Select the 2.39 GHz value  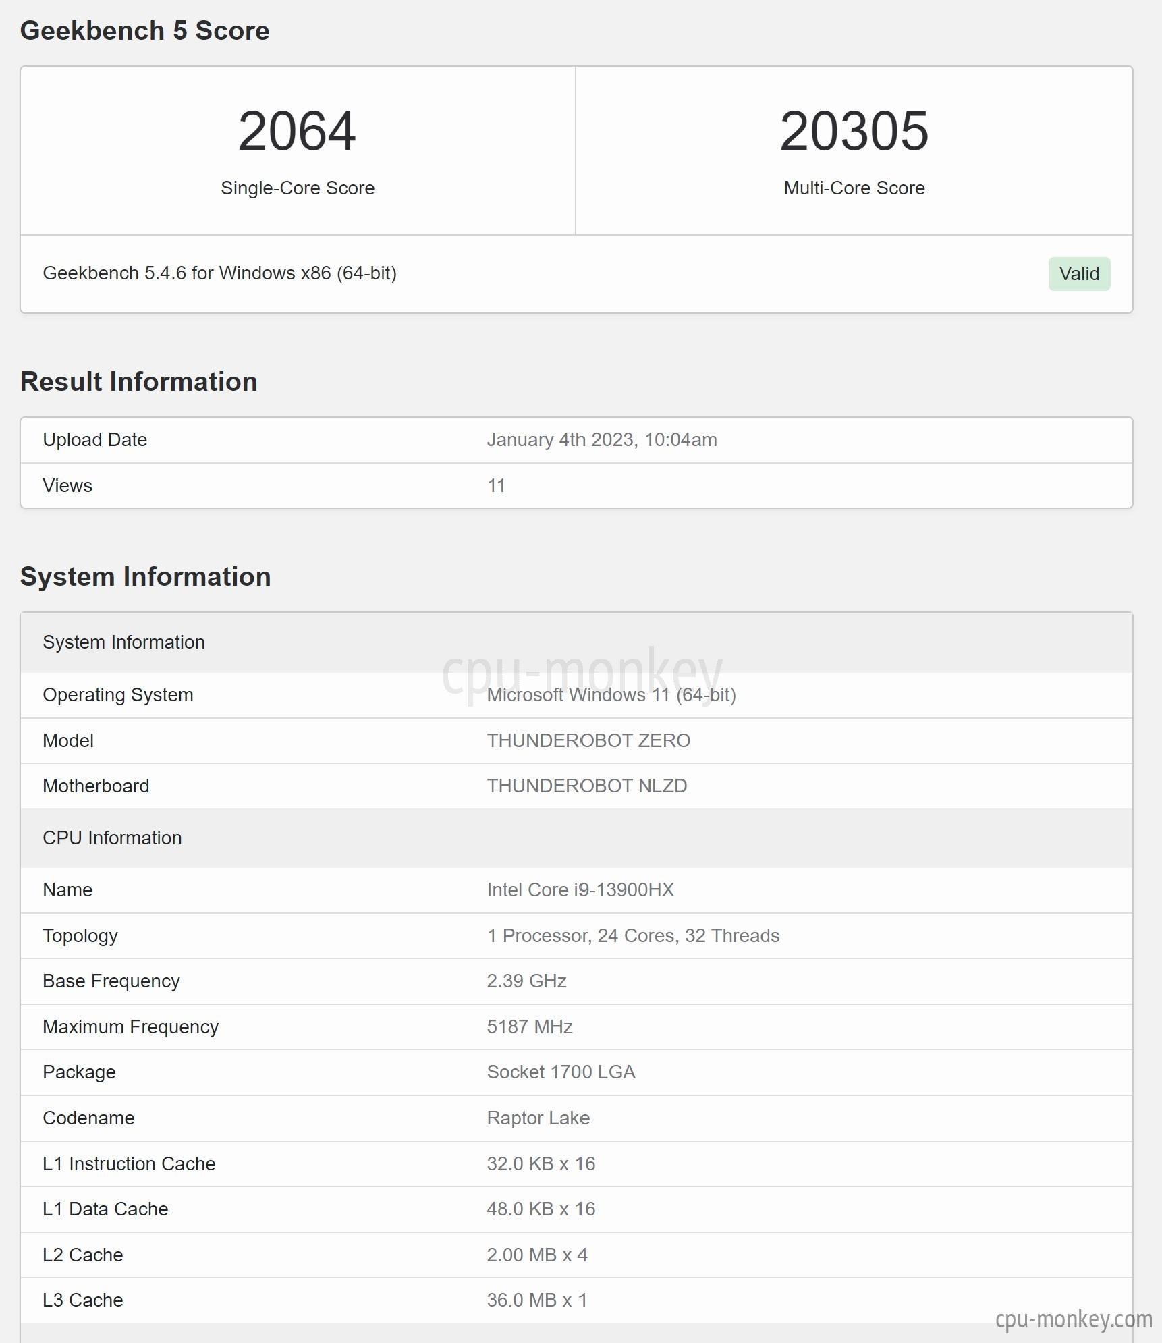tap(526, 981)
